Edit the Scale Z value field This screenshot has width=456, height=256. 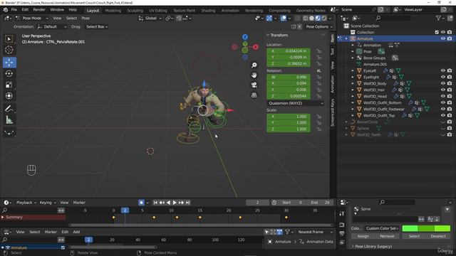pos(289,129)
